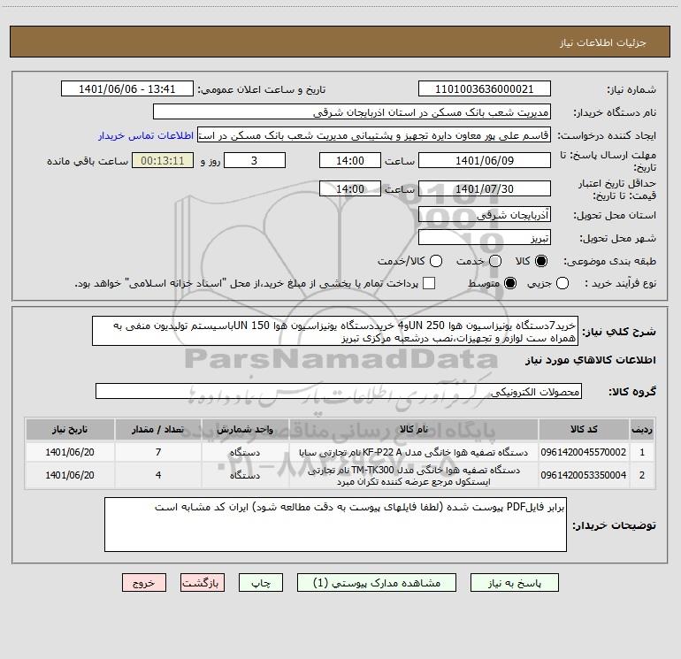Click the اطلاعات کالاهای مورد نیاز heading

(591, 360)
